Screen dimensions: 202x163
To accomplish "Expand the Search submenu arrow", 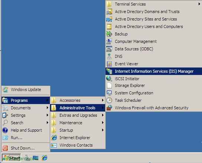I will (x=48, y=123).
